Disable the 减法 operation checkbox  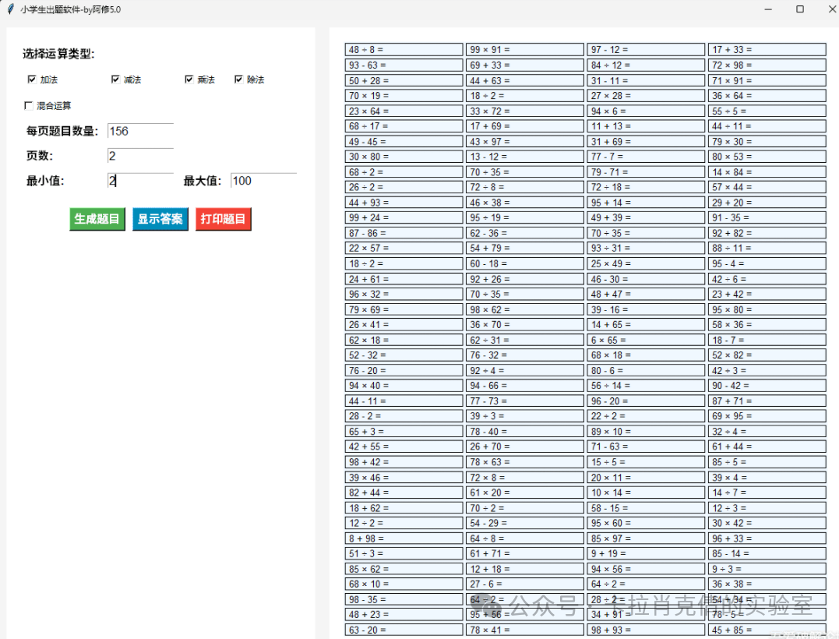pos(115,79)
